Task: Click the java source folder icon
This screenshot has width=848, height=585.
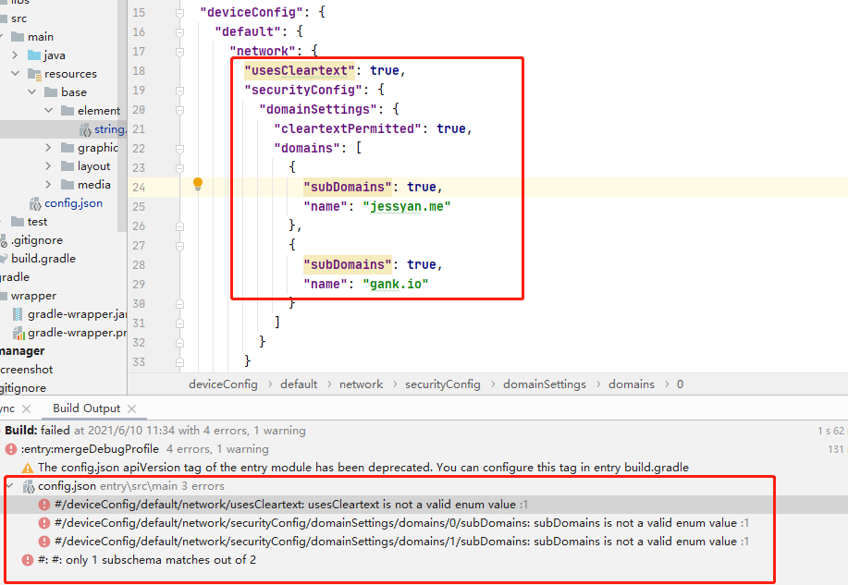Action: [34, 55]
